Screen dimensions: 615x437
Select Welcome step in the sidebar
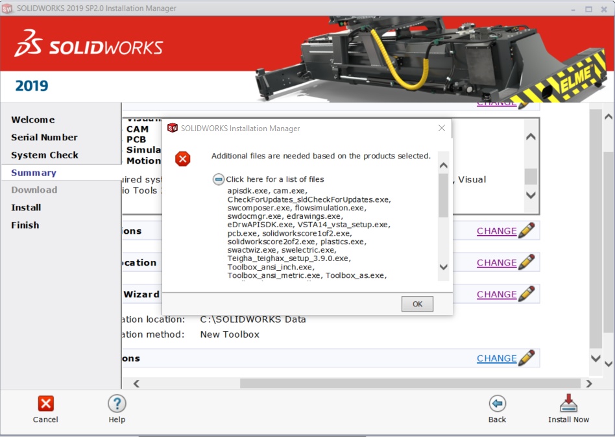point(33,119)
